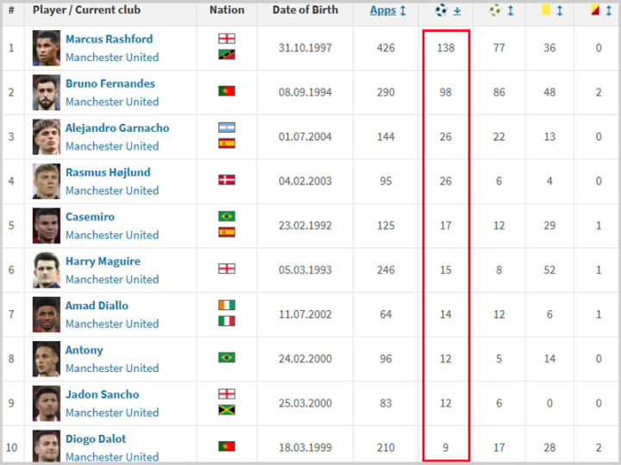This screenshot has height=465, width=621.
Task: Toggle sort arrows next to assists icon
Action: (511, 10)
